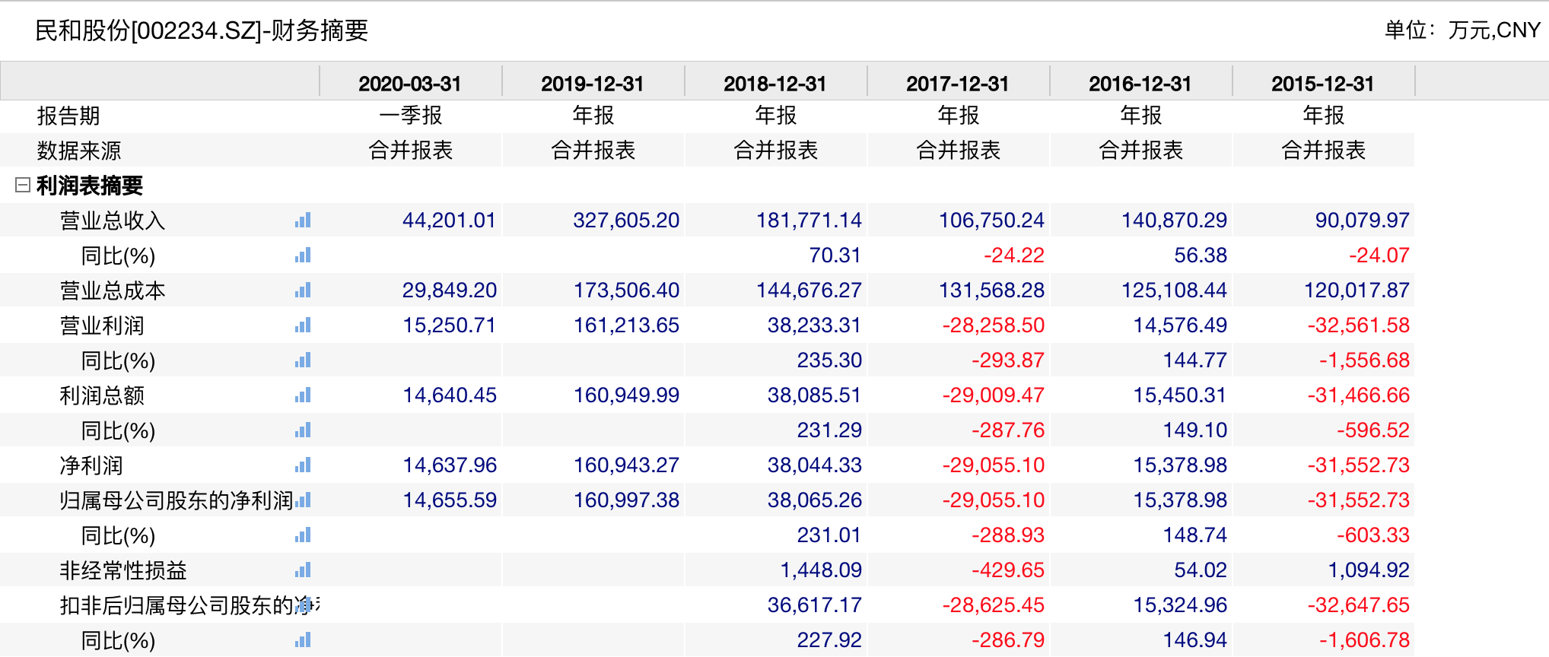Click the 净利润 row label
Image resolution: width=1549 pixels, height=657 pixels.
coord(91,465)
